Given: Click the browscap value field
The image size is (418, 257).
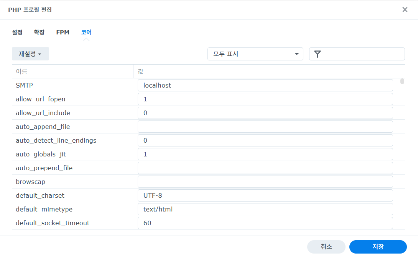Looking at the screenshot, I should click(265, 182).
